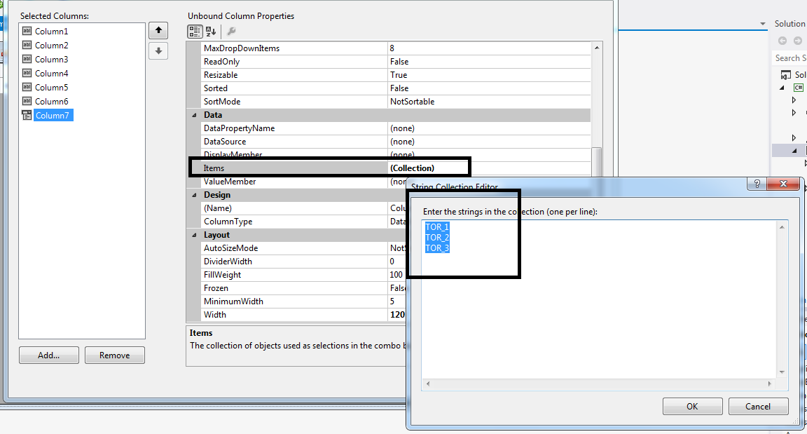Select the Sorted property row

396,88
